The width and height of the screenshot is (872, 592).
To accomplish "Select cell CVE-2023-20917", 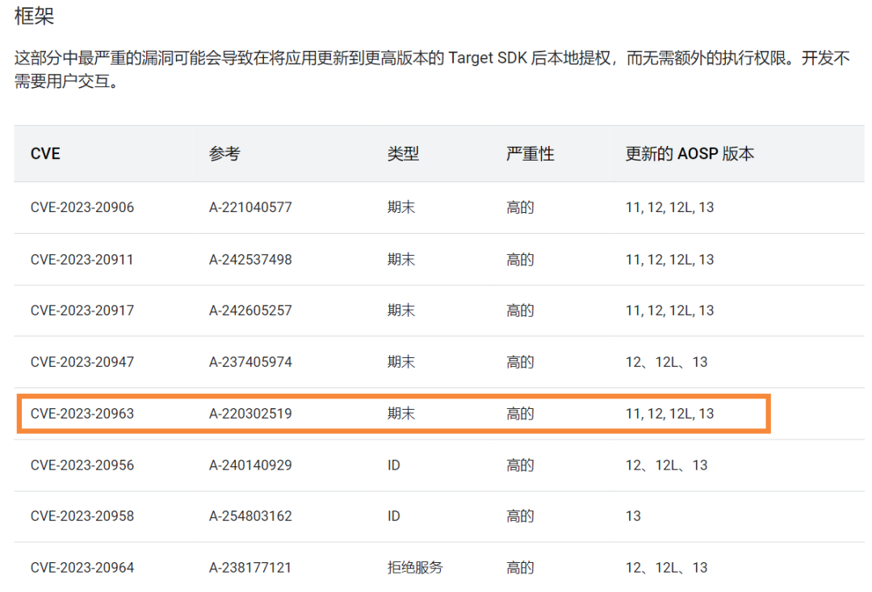I will pos(82,311).
